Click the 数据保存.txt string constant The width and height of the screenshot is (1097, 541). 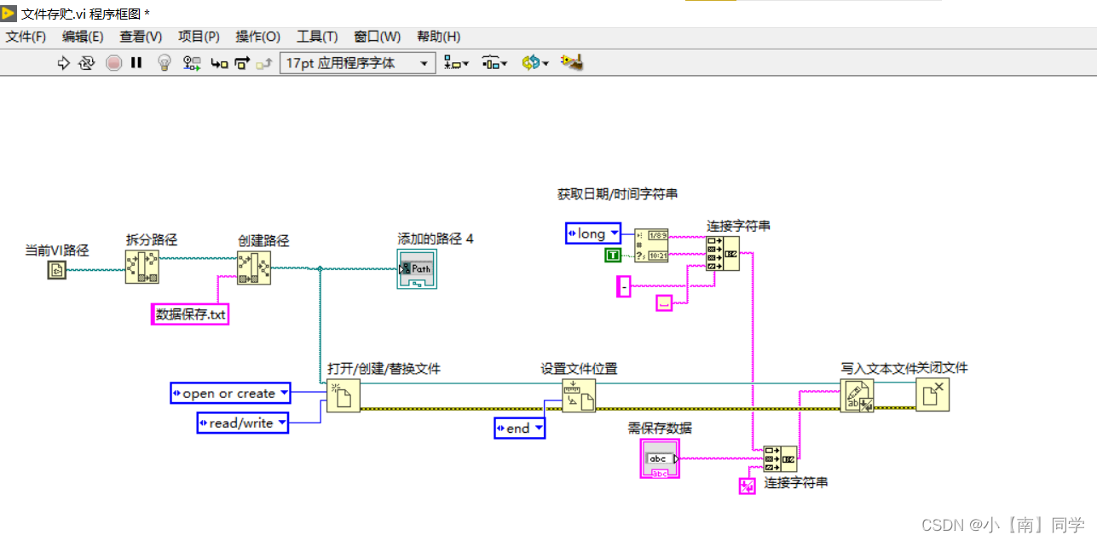[x=189, y=314]
